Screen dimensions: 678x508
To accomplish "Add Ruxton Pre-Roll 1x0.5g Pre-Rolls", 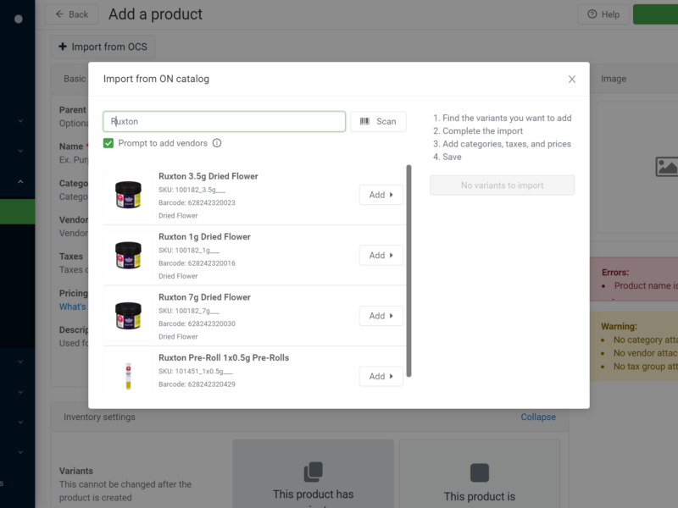I will click(381, 376).
